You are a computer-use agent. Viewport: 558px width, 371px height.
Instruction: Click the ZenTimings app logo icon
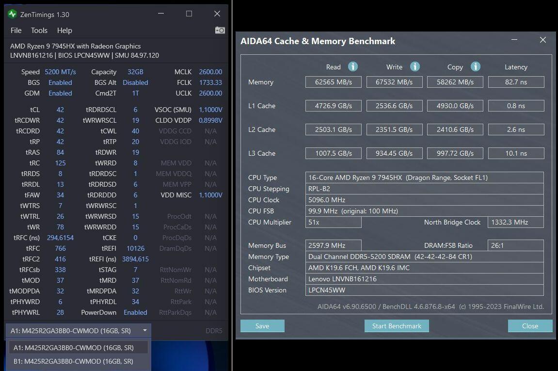13,14
